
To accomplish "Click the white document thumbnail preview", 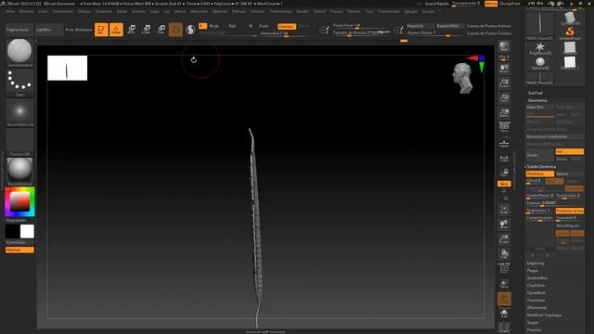I will pos(67,68).
